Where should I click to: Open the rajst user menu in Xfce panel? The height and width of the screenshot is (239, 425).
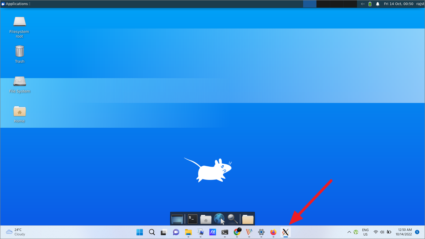click(x=420, y=4)
